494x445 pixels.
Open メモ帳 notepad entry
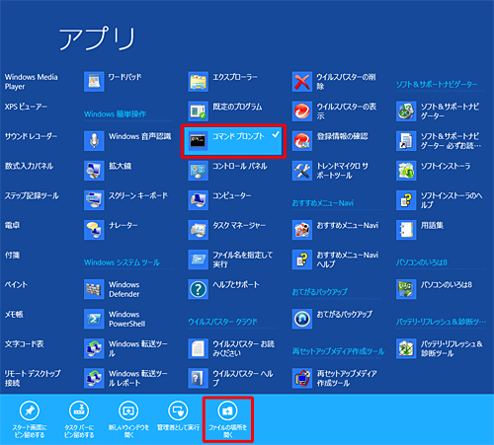14,314
